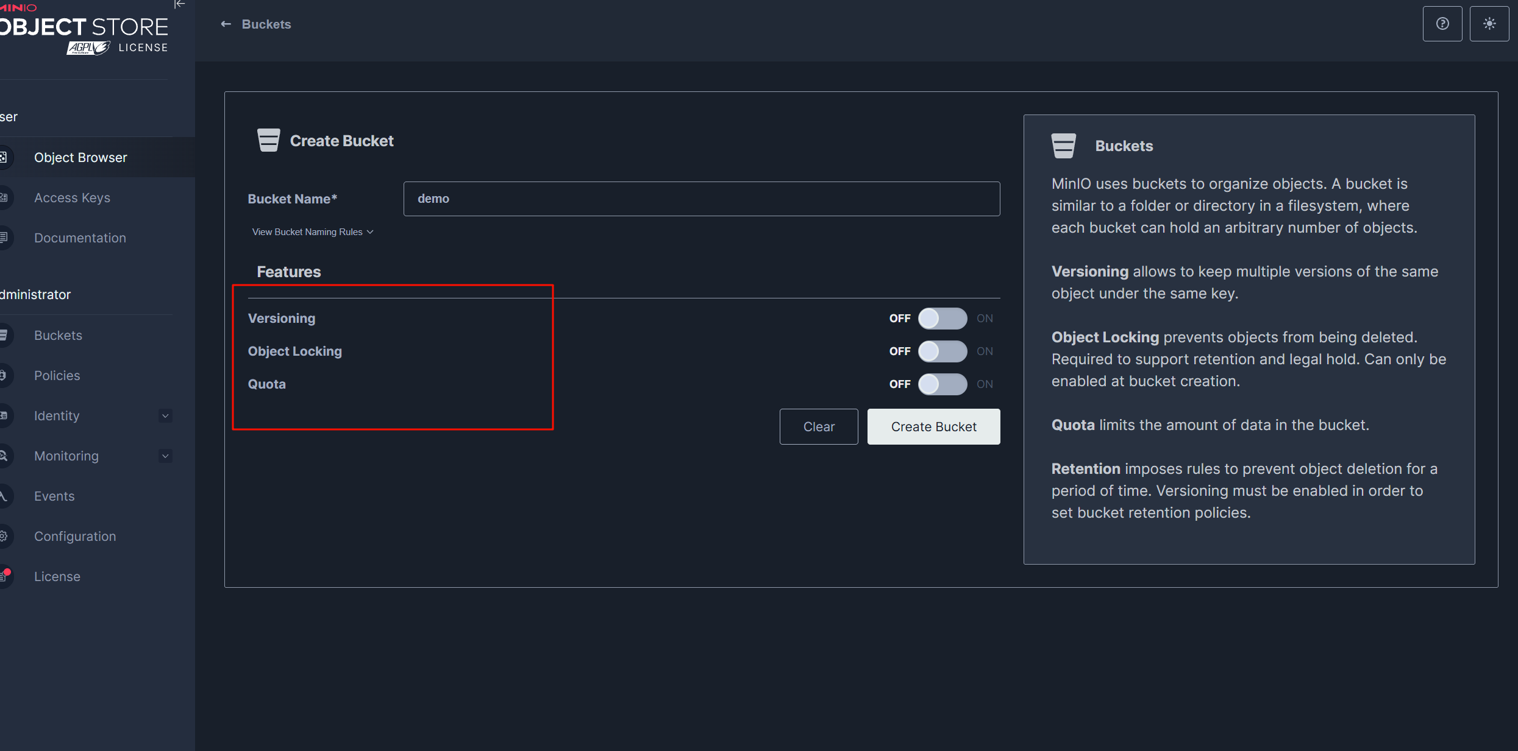Click the Features section heading
The image size is (1518, 751).
coord(289,272)
